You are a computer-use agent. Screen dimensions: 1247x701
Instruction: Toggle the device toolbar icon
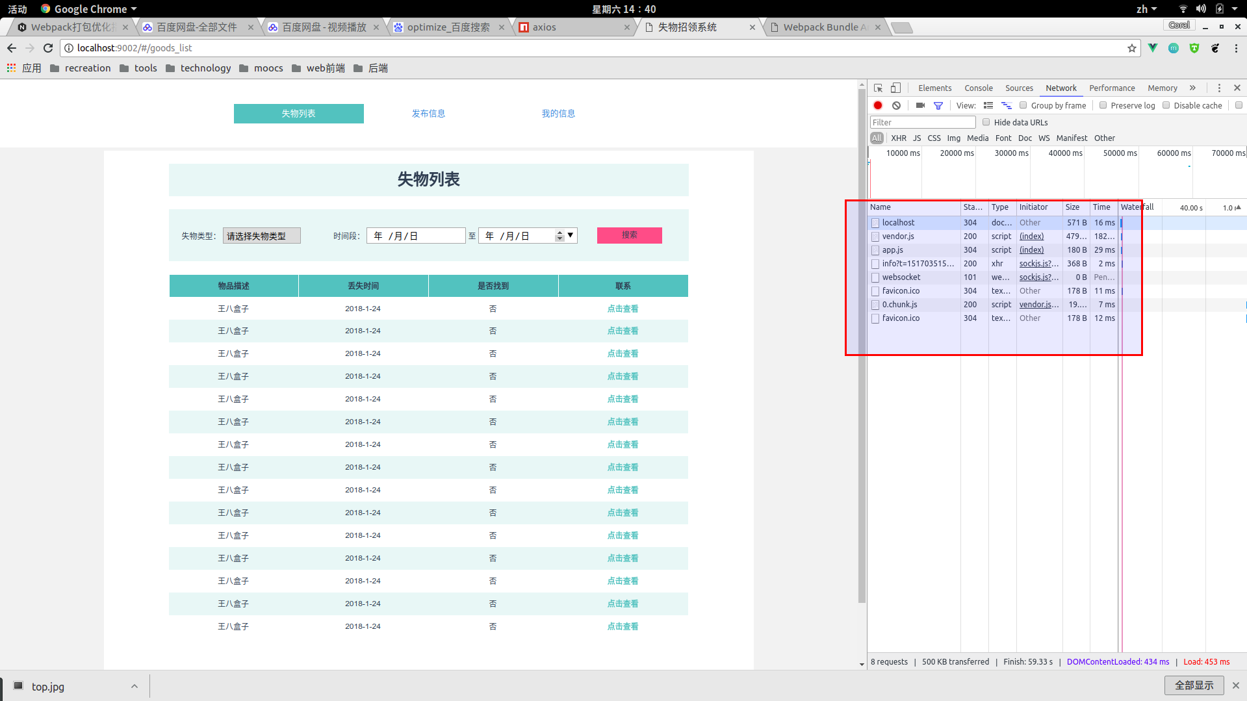click(x=895, y=88)
